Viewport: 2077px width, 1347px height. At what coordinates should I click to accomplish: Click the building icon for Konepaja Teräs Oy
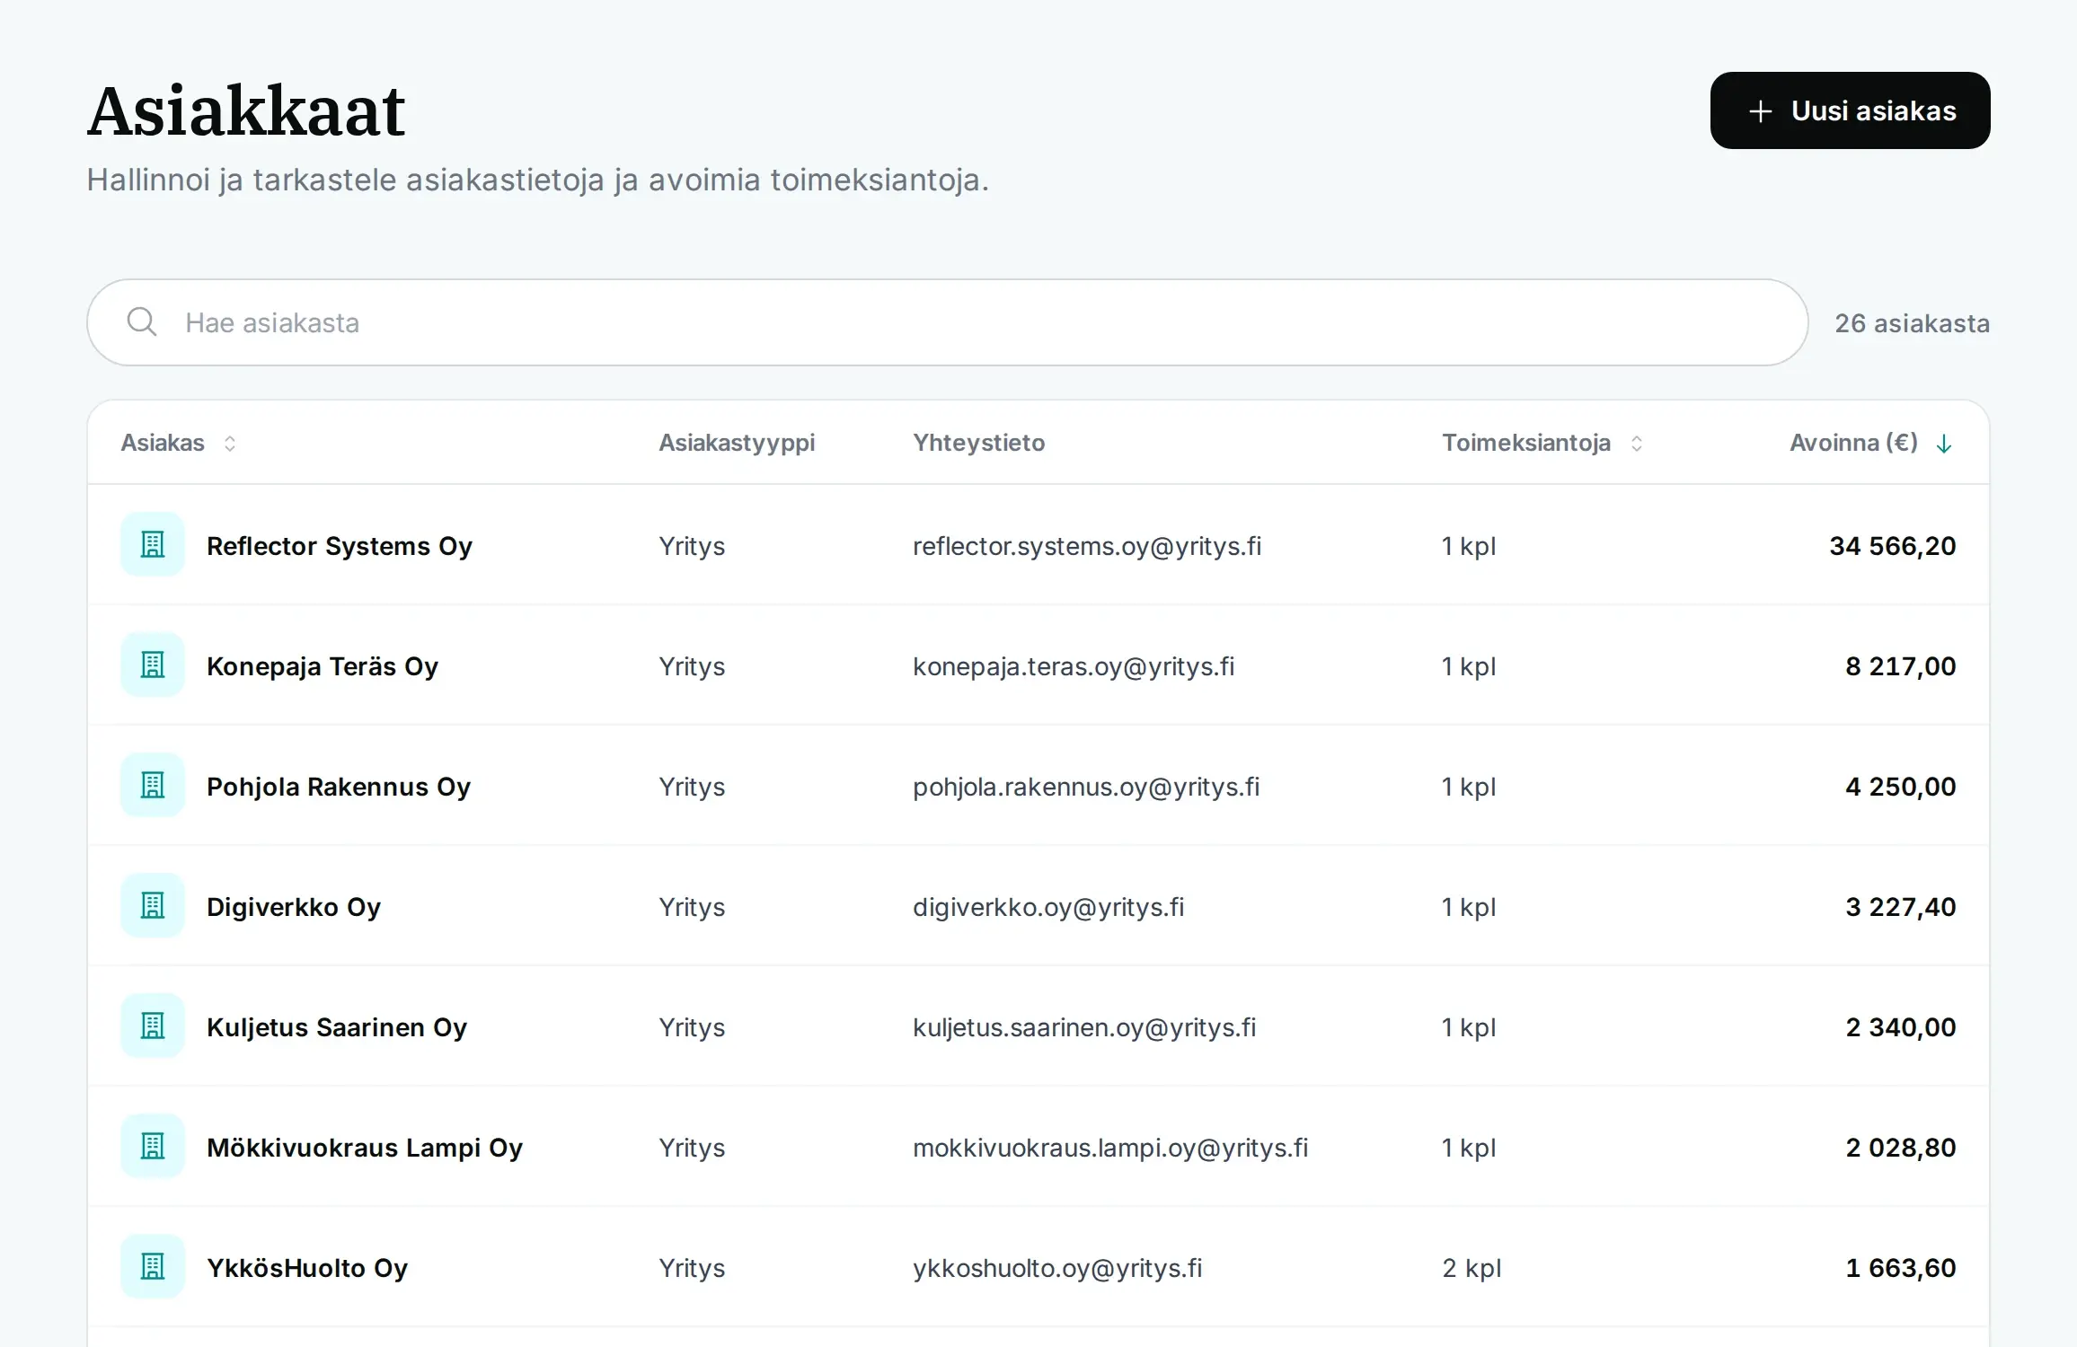[153, 665]
